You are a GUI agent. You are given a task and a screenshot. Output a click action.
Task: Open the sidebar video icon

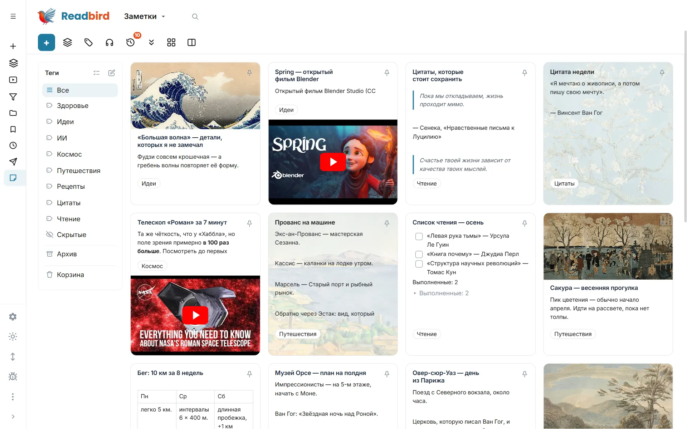point(13,80)
